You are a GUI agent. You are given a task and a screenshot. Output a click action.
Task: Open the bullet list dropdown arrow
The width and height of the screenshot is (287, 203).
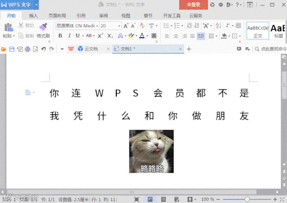tap(171, 26)
